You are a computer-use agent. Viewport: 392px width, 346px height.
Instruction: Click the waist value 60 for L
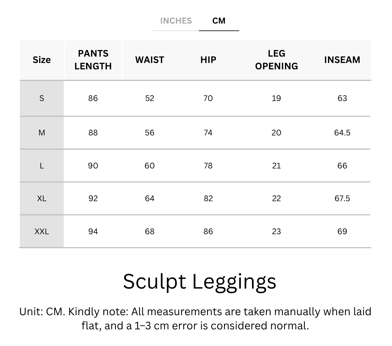click(x=150, y=166)
